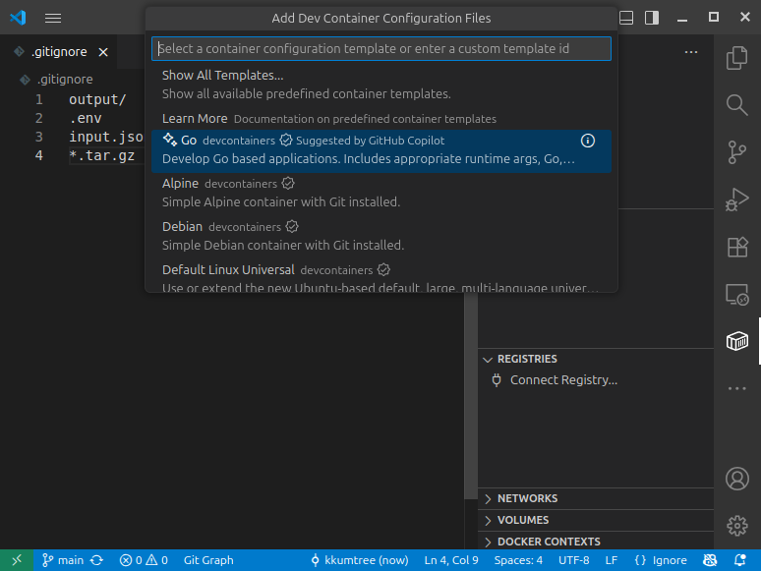The width and height of the screenshot is (761, 571).
Task: Click the .gitignore breadcrumb item
Action: point(65,79)
